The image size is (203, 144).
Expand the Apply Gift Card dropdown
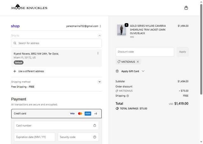(x=143, y=71)
